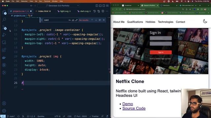Click the find input containing 'card'
Screen dimensions: 211x118
click(56, 20)
